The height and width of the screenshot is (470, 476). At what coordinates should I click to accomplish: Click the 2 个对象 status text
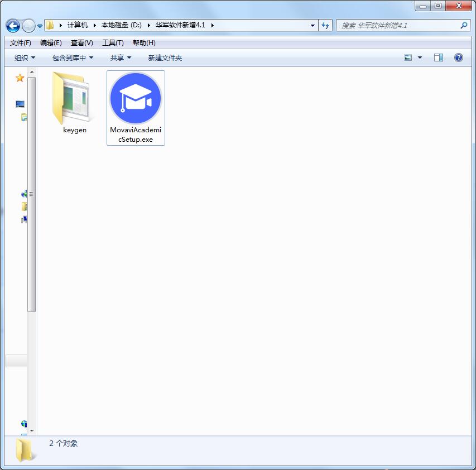(x=64, y=444)
